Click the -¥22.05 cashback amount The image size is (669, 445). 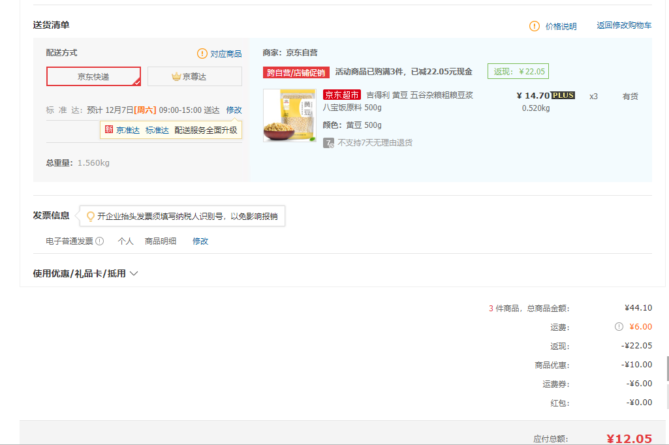[x=636, y=346]
